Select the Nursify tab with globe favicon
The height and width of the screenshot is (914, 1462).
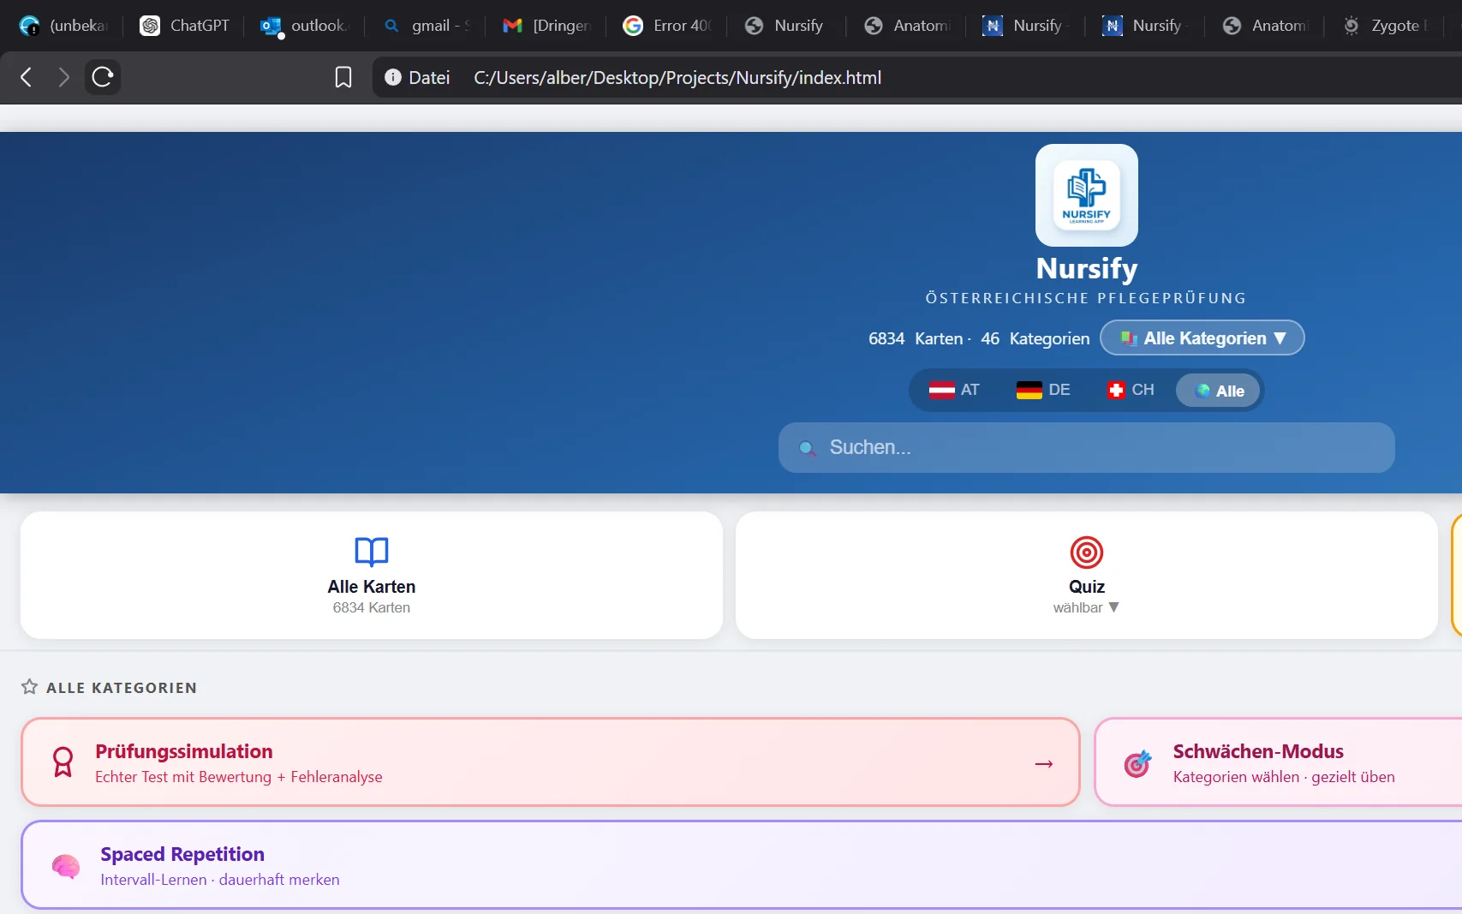pos(786,26)
